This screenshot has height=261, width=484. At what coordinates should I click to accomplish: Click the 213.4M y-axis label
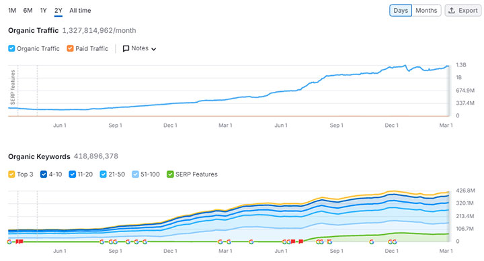pyautogui.click(x=465, y=216)
